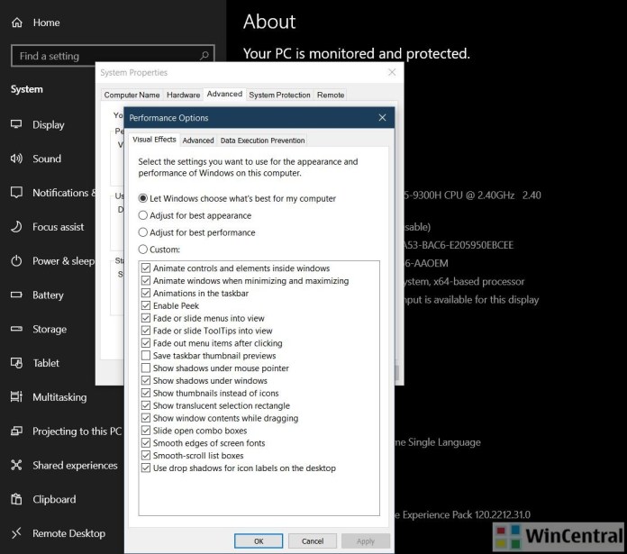Close the Performance Options dialog
This screenshot has height=554, width=627.
382,117
